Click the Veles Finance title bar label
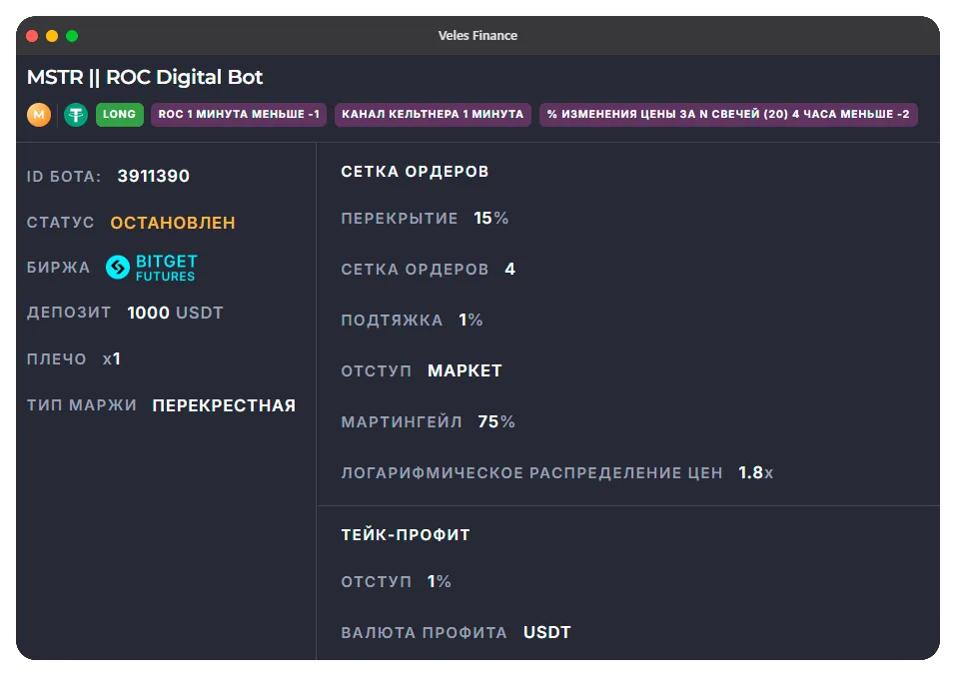 click(478, 35)
